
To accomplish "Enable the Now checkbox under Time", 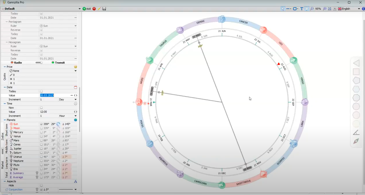I will [x=41, y=108].
